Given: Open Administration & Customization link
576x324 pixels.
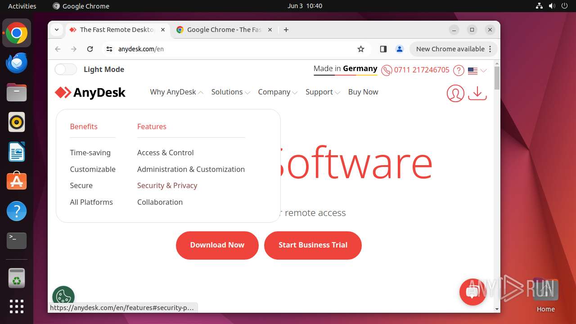Looking at the screenshot, I should click(x=191, y=169).
